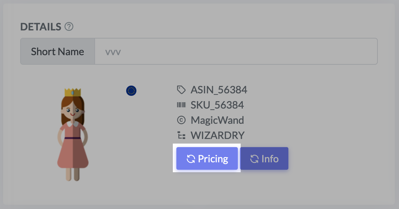
Task: Click the SKU_56384 text
Action: click(217, 105)
